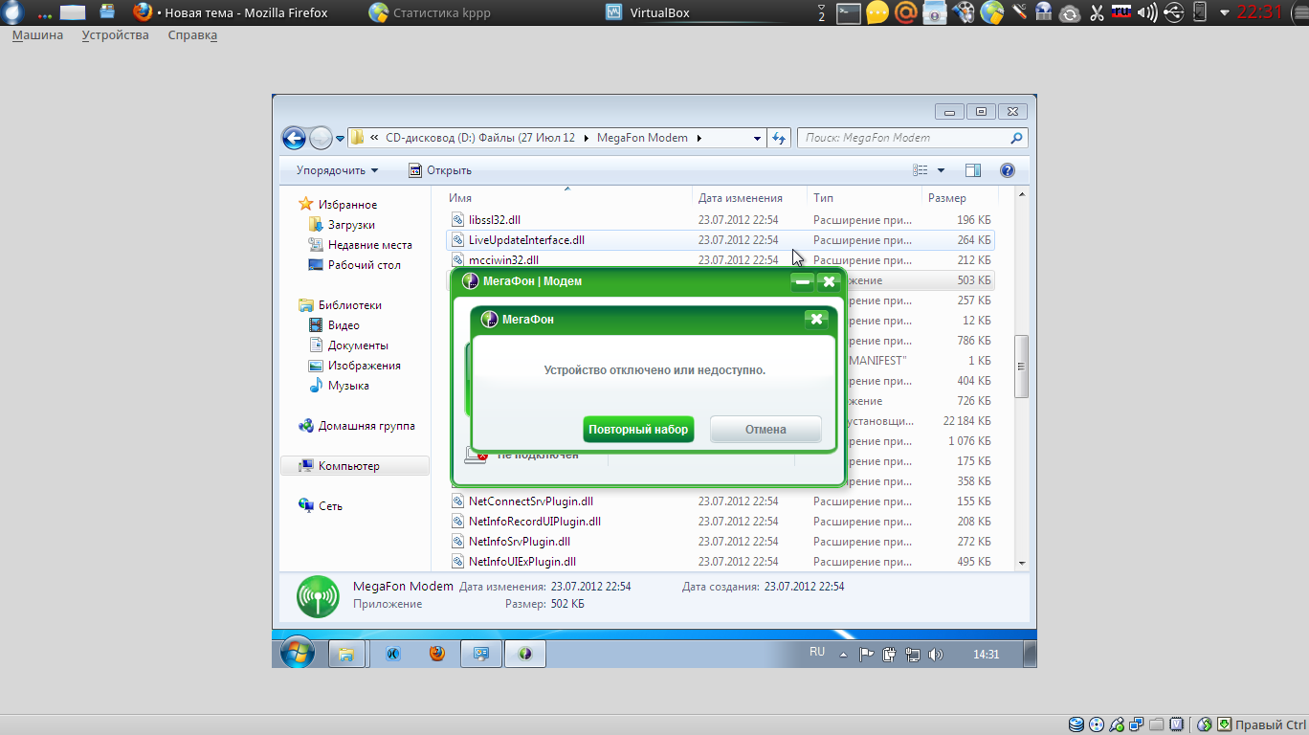Click Открыть in the Explorer toolbar
The image size is (1309, 735).
[x=440, y=170]
